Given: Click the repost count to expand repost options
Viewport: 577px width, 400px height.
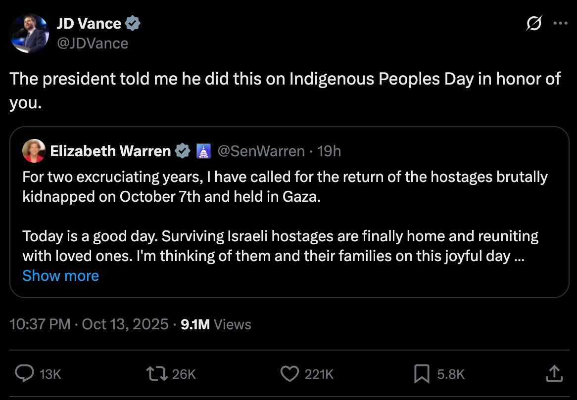Looking at the screenshot, I should (184, 374).
